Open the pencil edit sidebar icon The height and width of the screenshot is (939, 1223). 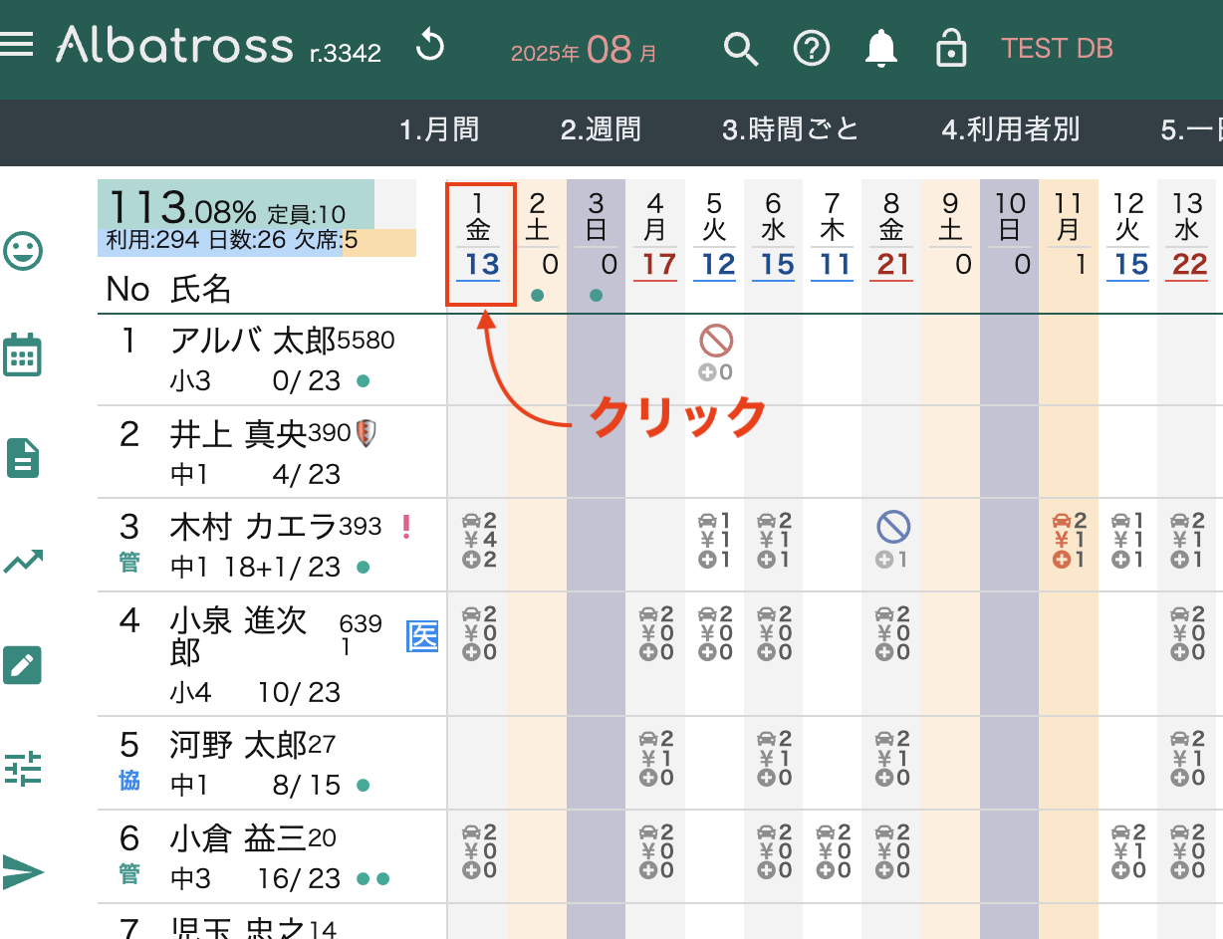[22, 665]
